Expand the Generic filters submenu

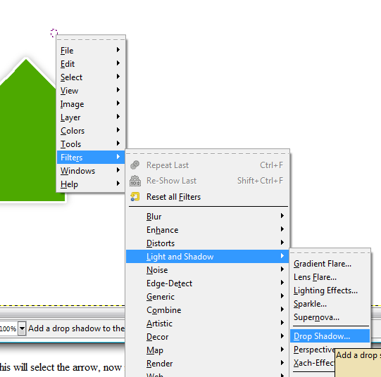208,296
